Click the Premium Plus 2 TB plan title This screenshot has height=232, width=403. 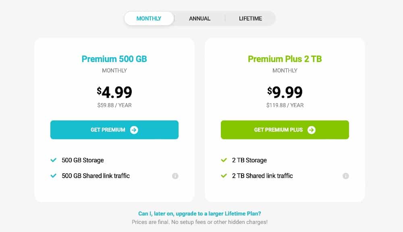click(285, 59)
